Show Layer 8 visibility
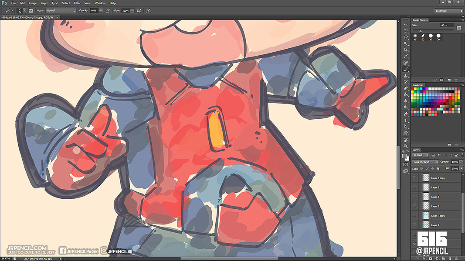Image resolution: width=465 pixels, height=261 pixels. 414,206
